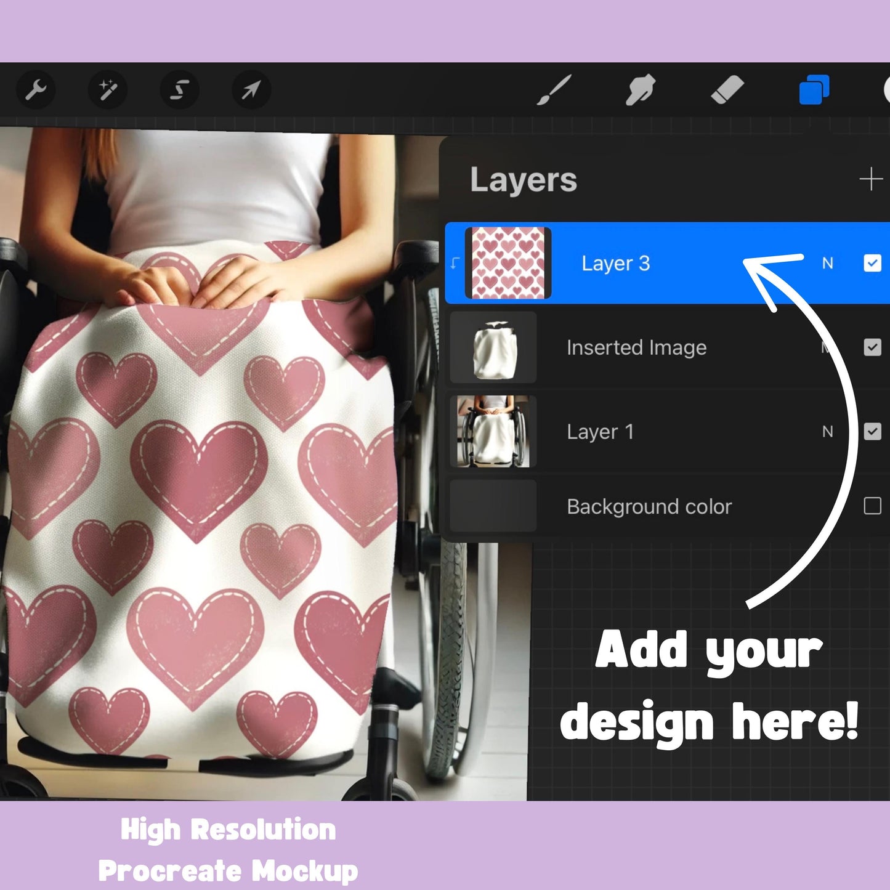890x890 pixels.
Task: Toggle visibility of Inserted Image layer
Action: (872, 347)
